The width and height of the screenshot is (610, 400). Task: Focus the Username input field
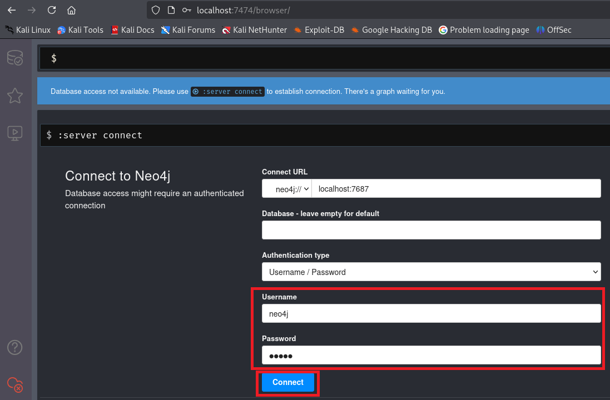pyautogui.click(x=431, y=314)
